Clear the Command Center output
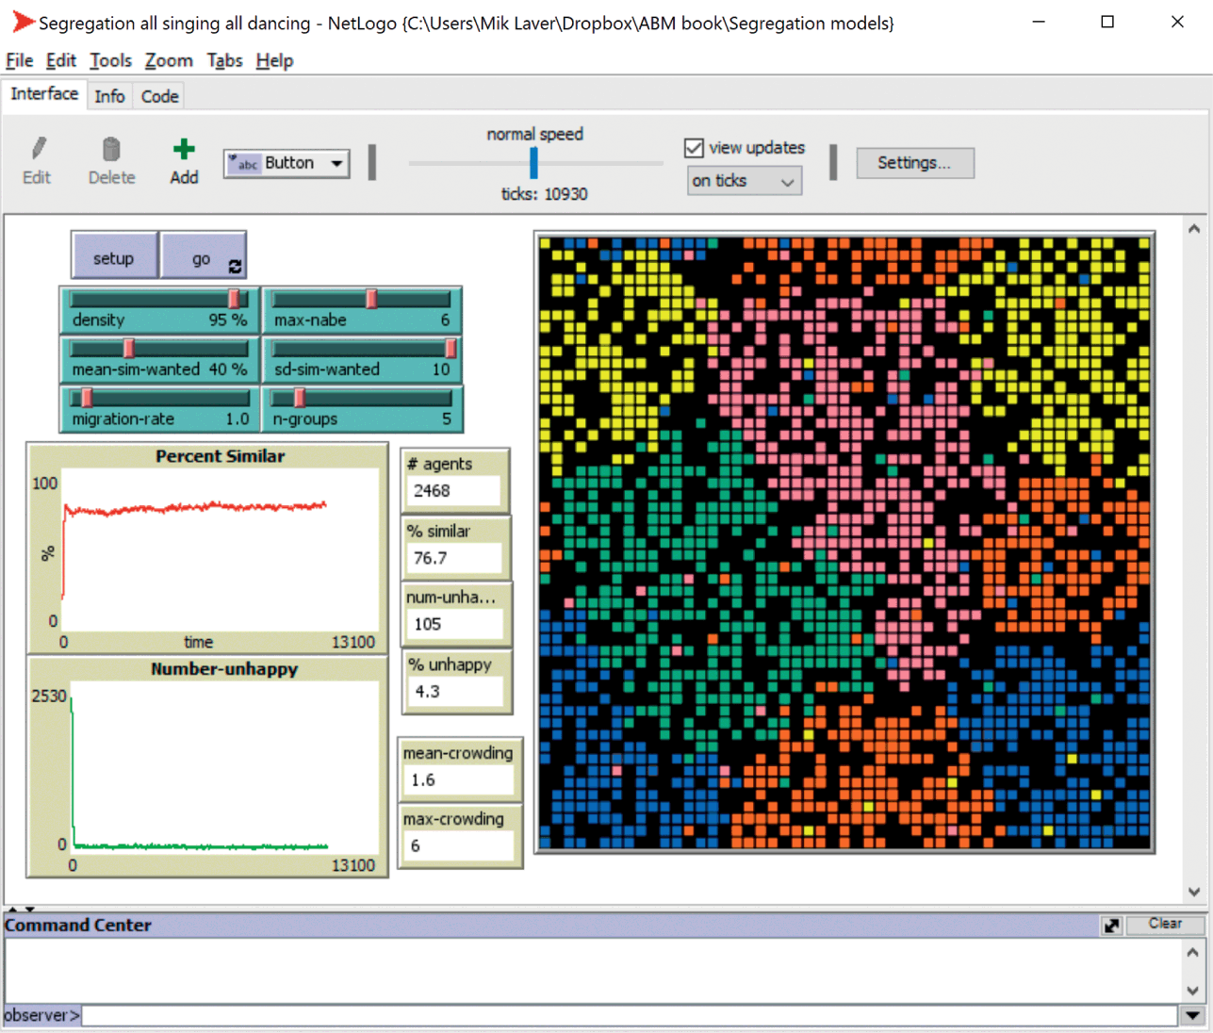This screenshot has width=1213, height=1033. click(x=1165, y=925)
